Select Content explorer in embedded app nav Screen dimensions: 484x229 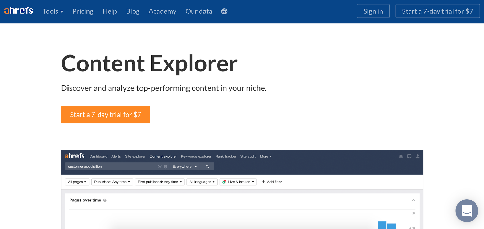163,156
